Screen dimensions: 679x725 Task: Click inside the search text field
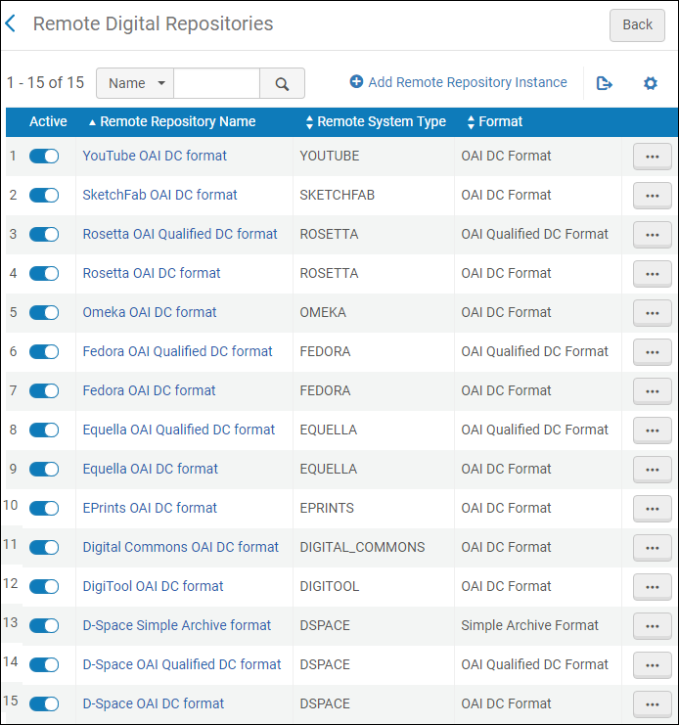tap(217, 84)
